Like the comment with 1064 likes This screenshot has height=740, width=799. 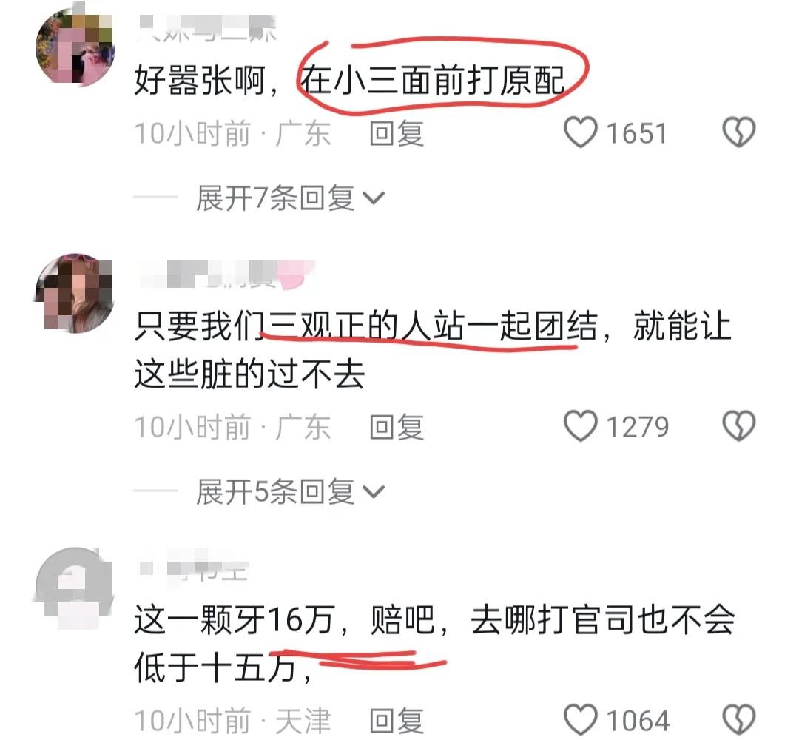[x=581, y=719]
